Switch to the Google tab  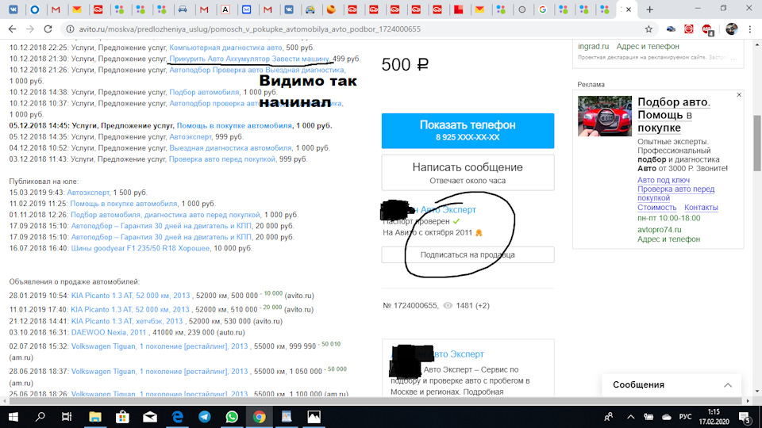[x=543, y=10]
